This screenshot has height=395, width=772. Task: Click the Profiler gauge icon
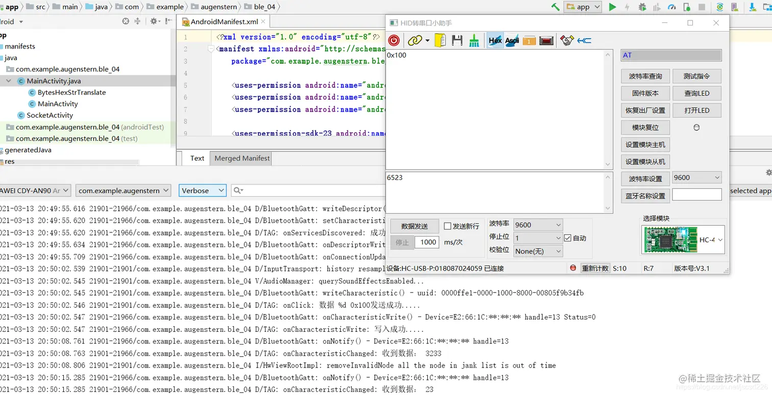click(672, 7)
